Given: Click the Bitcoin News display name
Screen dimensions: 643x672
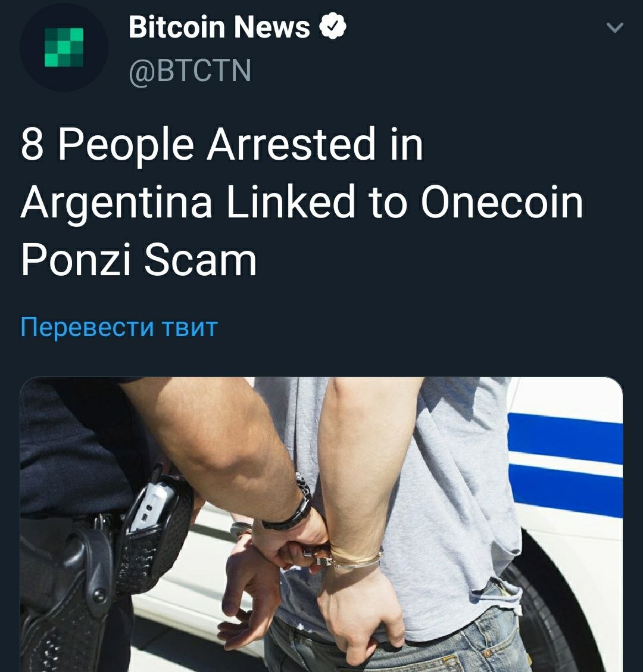Looking at the screenshot, I should [219, 27].
